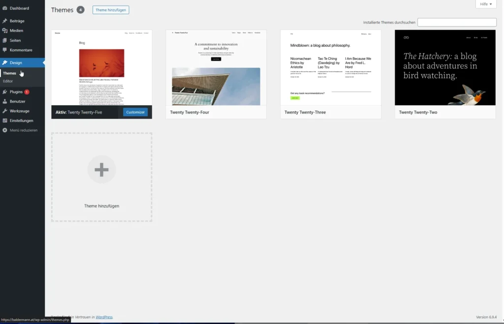
Task: Open Einstellungen in the sidebar
Action: 21,121
